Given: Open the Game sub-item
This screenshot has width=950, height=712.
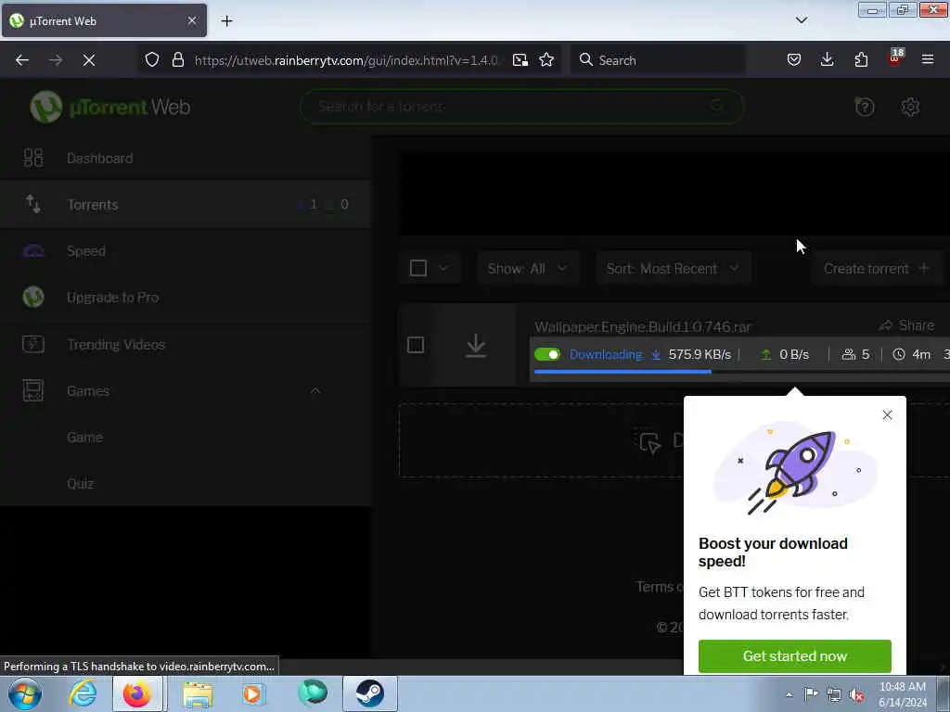Looking at the screenshot, I should pyautogui.click(x=84, y=438).
